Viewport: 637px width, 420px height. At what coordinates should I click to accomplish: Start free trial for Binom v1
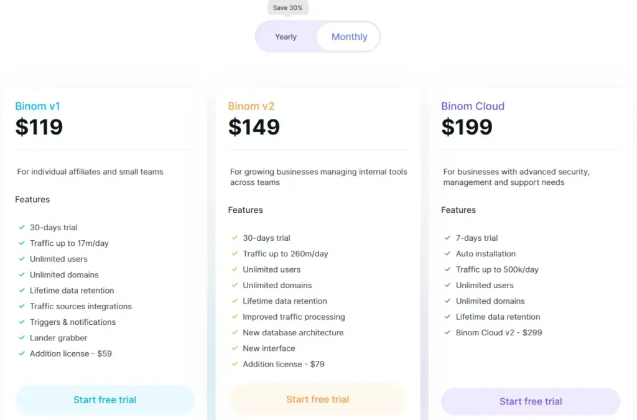105,401
